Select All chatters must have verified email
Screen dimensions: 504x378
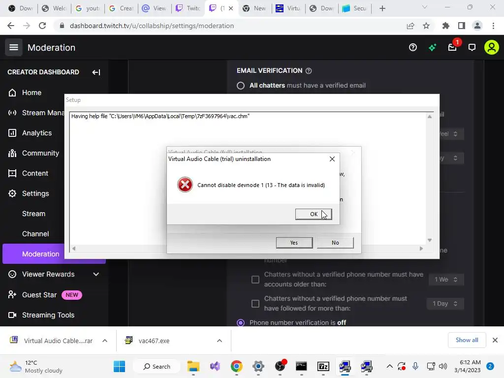(x=240, y=86)
